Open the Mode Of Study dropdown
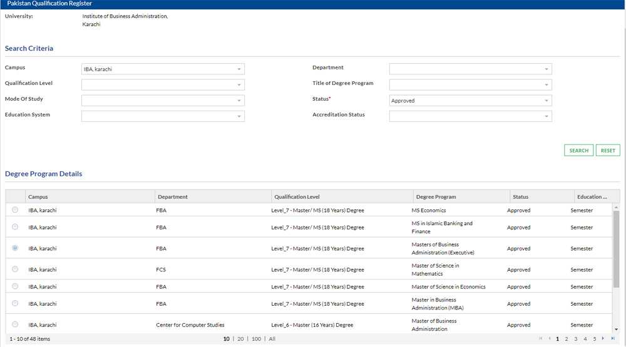This screenshot has width=626, height=347. (x=163, y=101)
